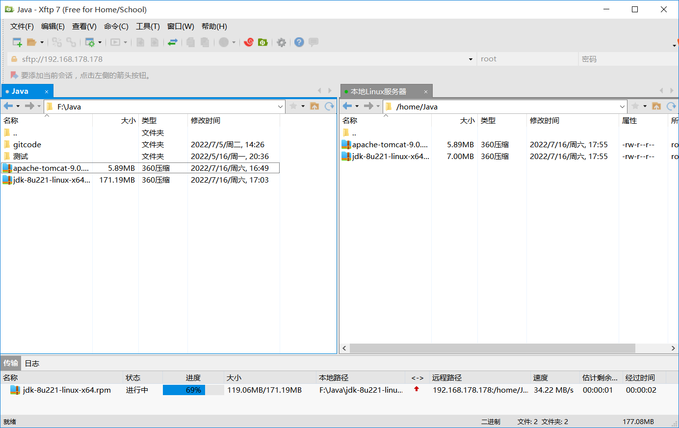Go back in the F:\Java panel

pyautogui.click(x=8, y=106)
